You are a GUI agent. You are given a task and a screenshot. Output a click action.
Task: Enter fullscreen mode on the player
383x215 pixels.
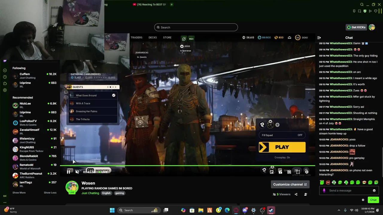298,172
